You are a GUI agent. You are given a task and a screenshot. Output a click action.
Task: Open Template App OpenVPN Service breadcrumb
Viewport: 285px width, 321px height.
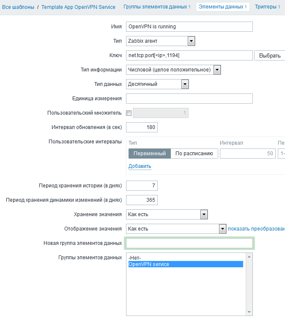[78, 7]
